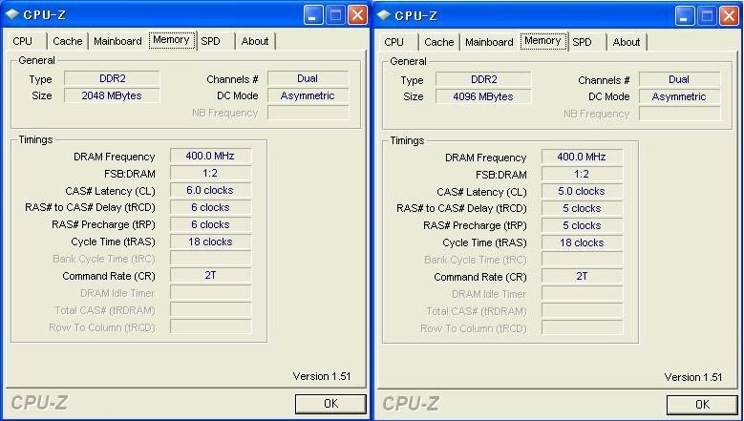The width and height of the screenshot is (744, 421).
Task: Click Dual channels field in right window
Action: click(679, 79)
